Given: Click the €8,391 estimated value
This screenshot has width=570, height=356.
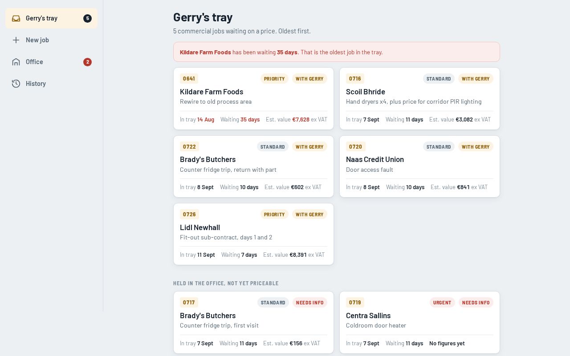Looking at the screenshot, I should pyautogui.click(x=298, y=255).
